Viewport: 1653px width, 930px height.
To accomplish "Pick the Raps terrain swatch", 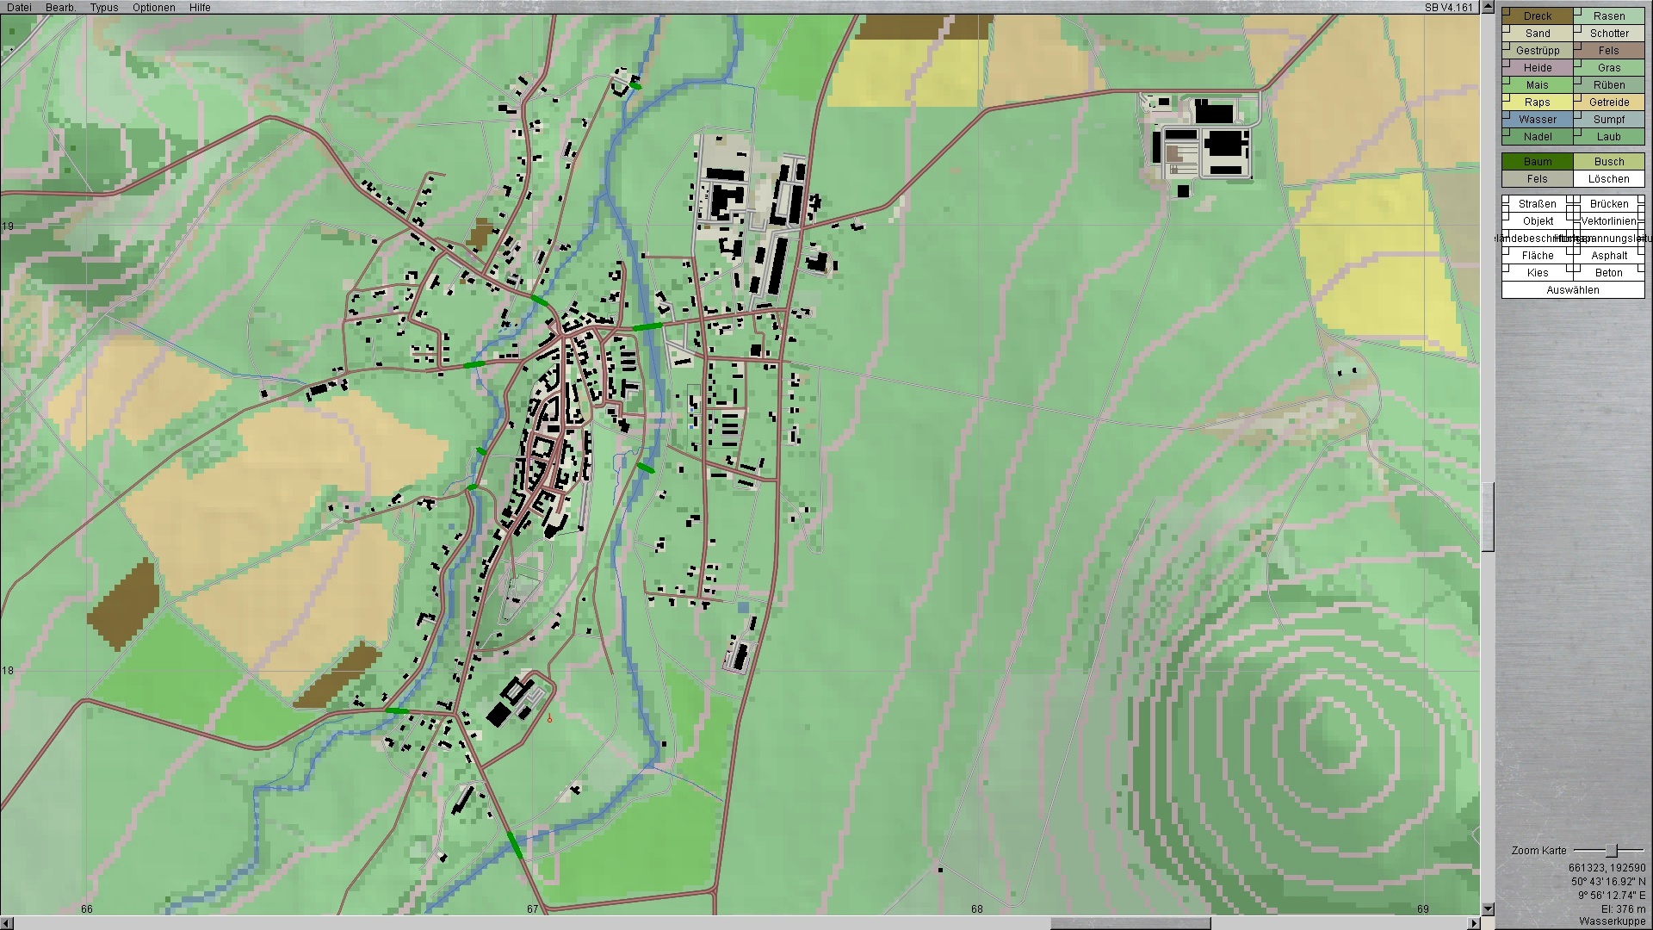I will tap(1537, 102).
